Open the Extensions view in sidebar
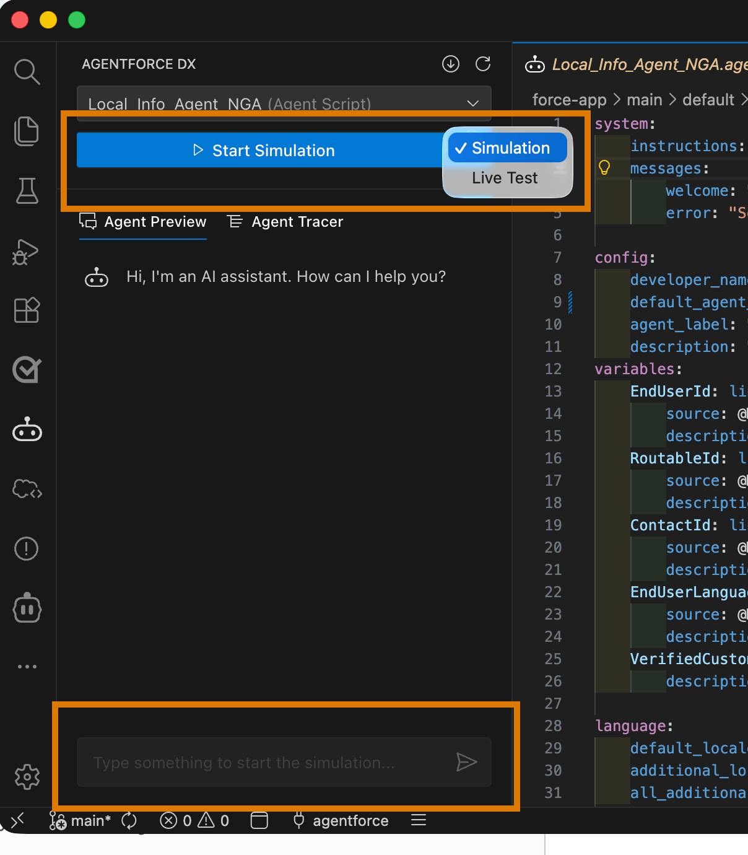The height and width of the screenshot is (855, 748). (x=27, y=310)
